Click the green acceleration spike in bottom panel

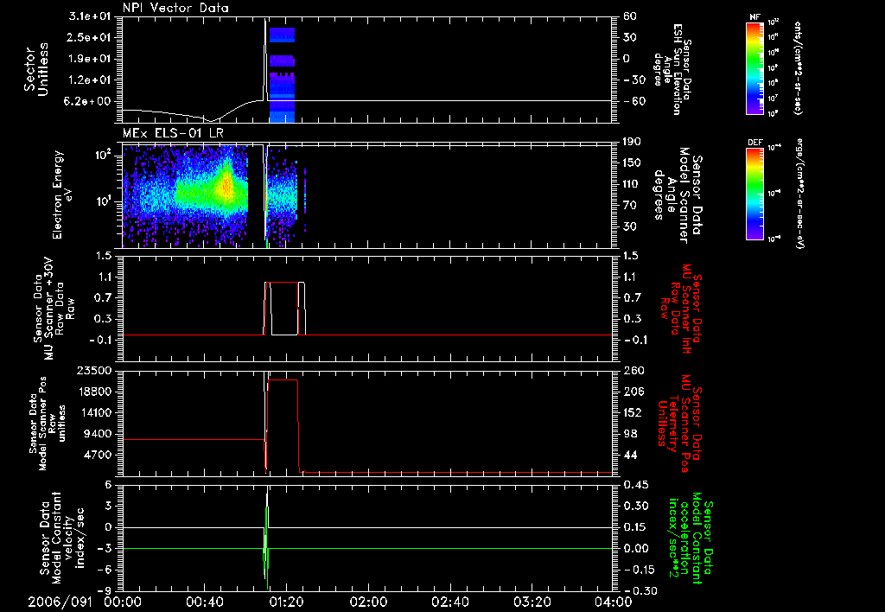coord(266,548)
